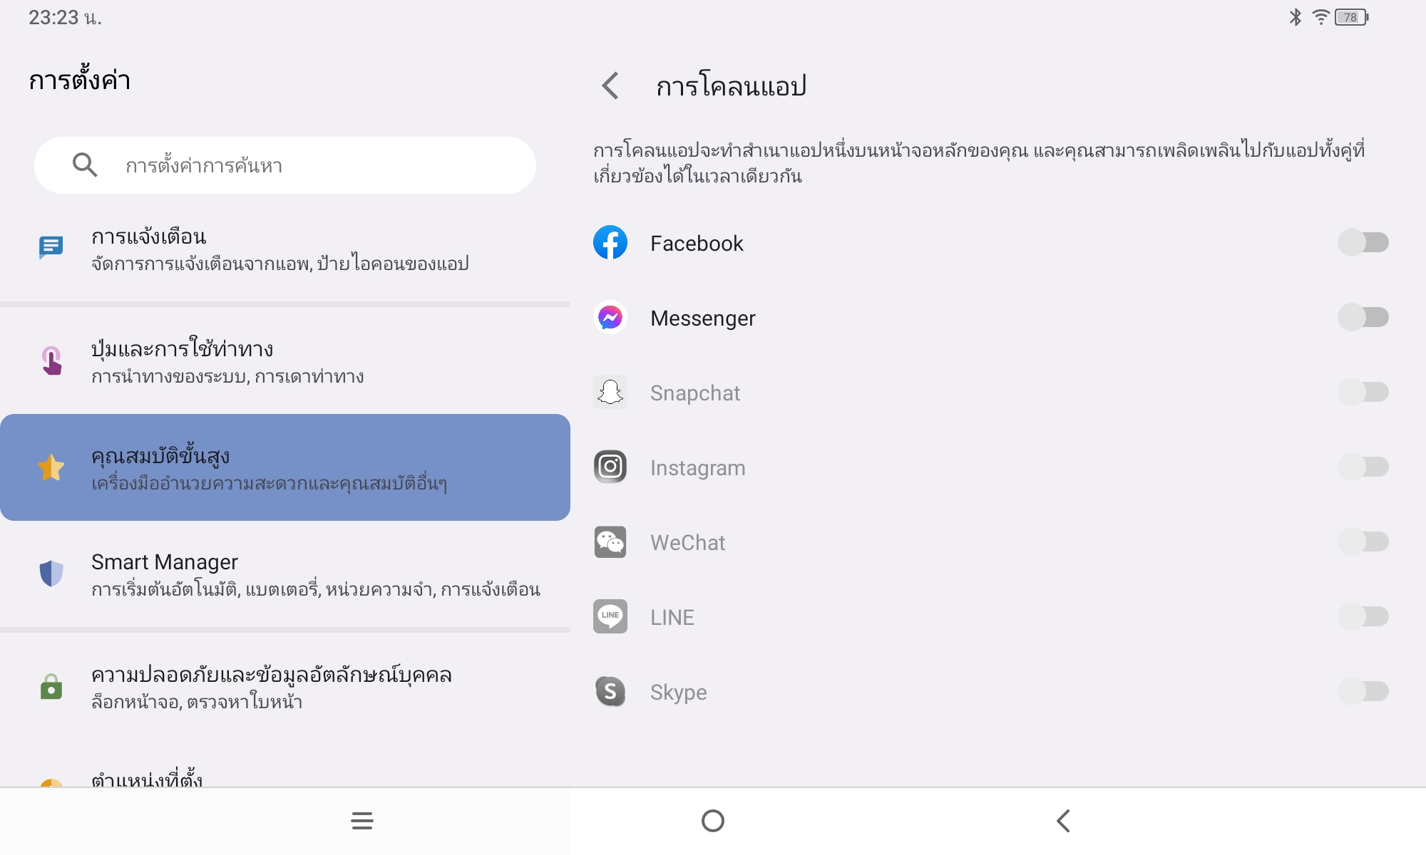The height and width of the screenshot is (855, 1426).
Task: Tap the Facebook app icon
Action: pos(610,242)
